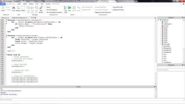185x104 pixels.
Task: Switch to the HOME ribbon tab
Action: (x=19, y=4)
